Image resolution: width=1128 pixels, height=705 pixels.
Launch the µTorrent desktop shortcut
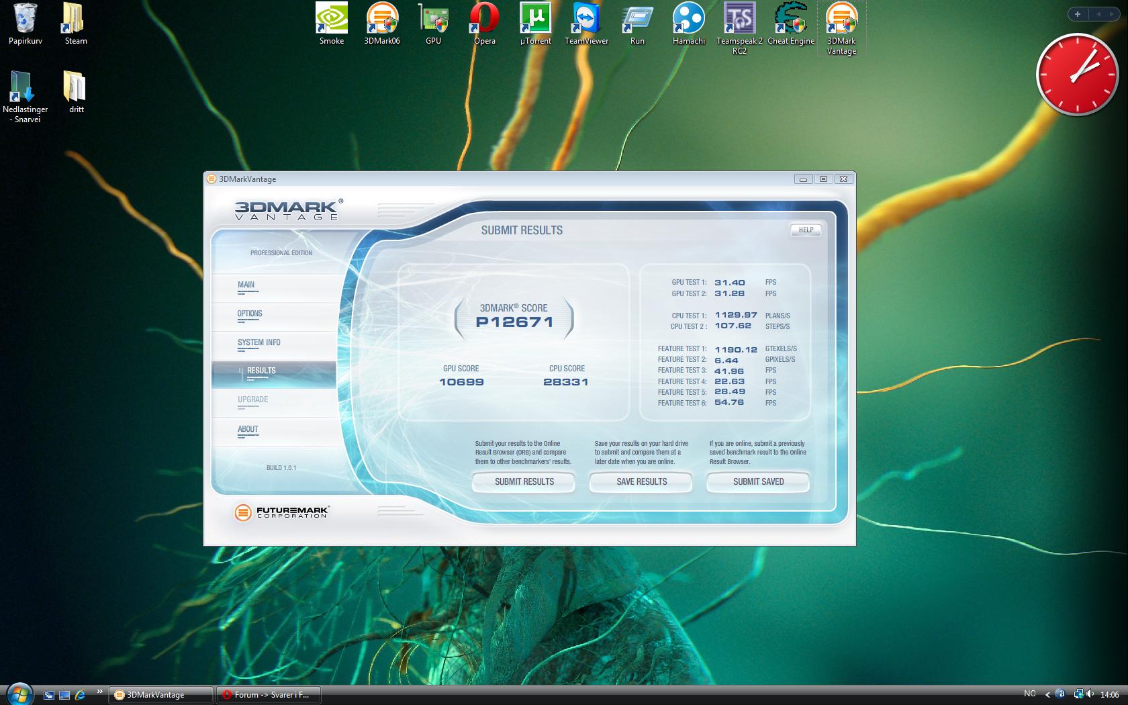pos(536,24)
